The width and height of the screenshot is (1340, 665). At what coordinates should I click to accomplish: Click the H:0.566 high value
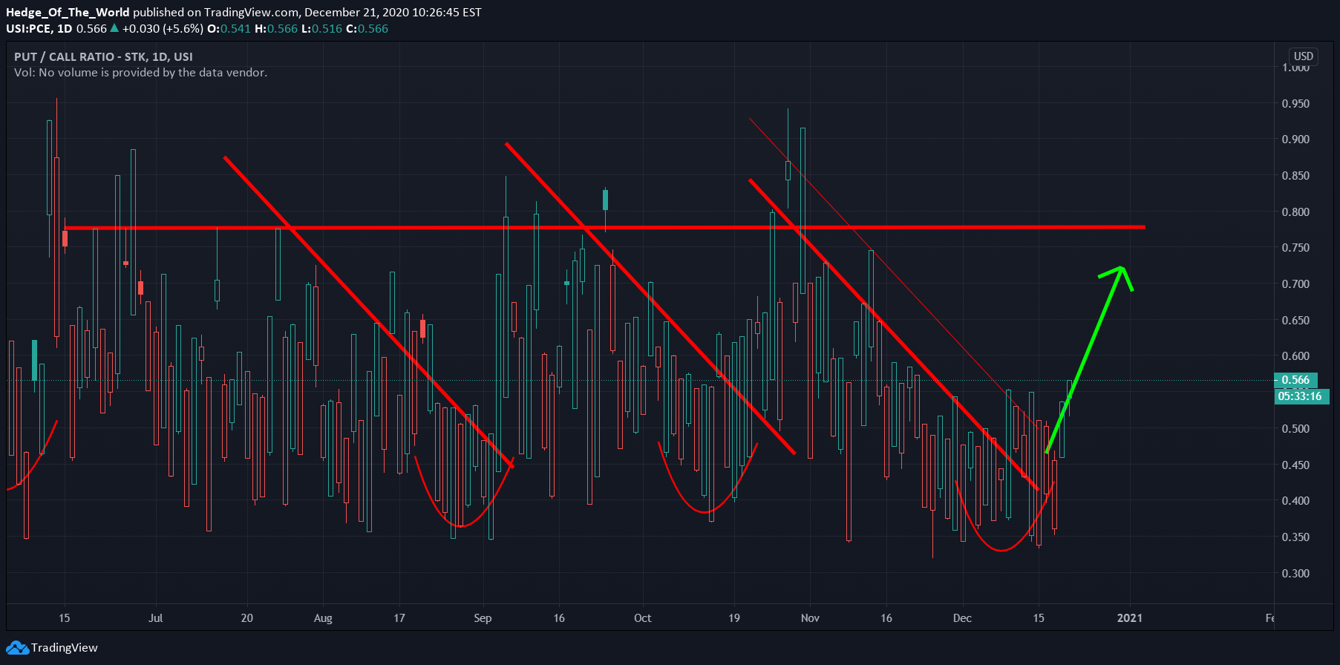pyautogui.click(x=275, y=29)
